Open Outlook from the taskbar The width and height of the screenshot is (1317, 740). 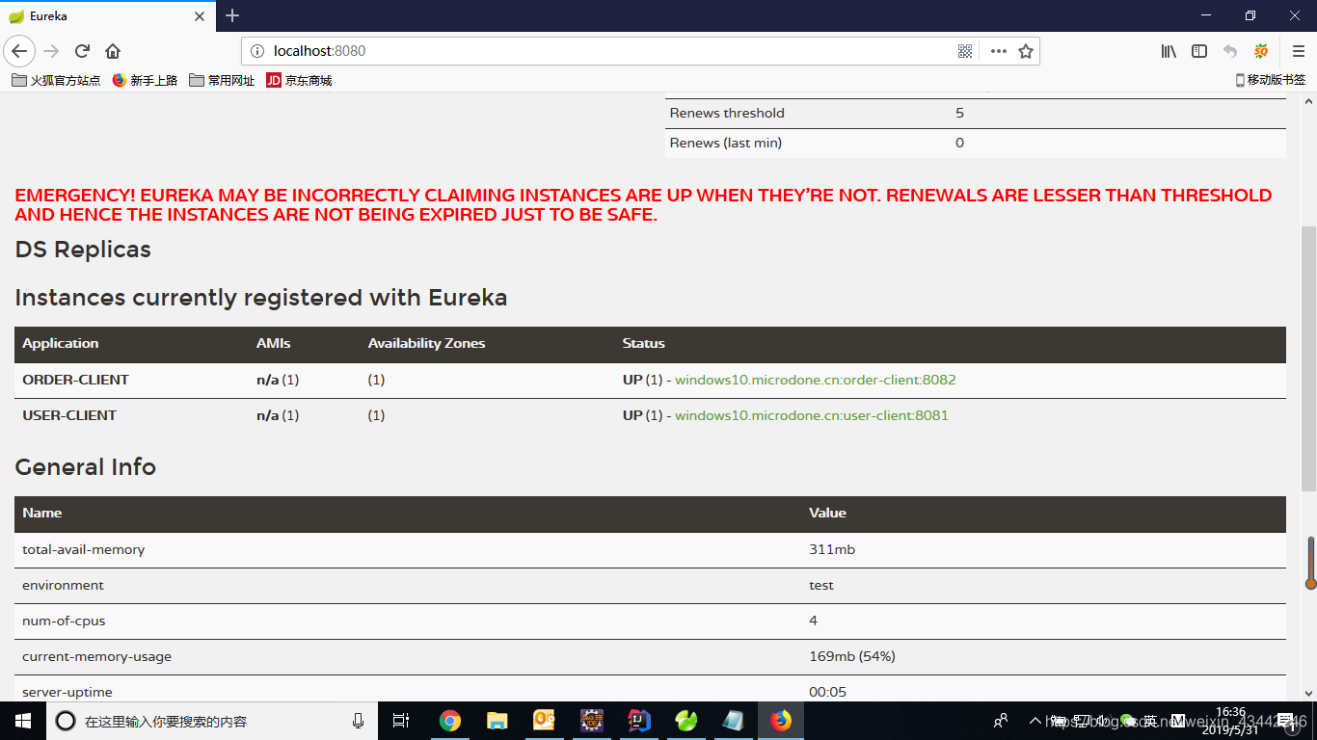coord(544,721)
